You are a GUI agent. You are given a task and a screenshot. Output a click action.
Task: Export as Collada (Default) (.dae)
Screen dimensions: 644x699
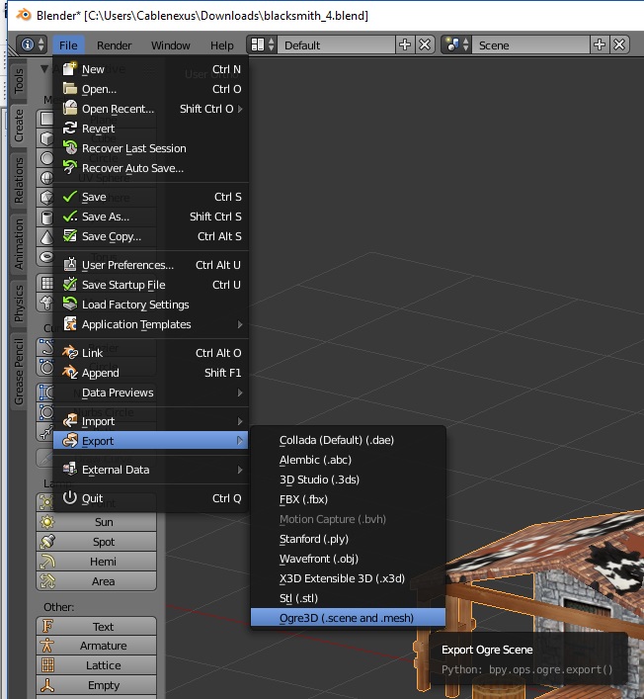pos(349,440)
